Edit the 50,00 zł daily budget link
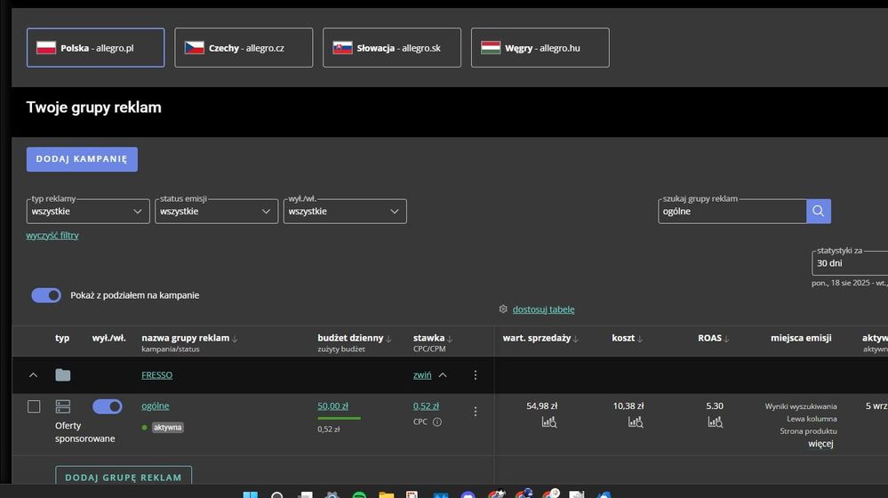The width and height of the screenshot is (888, 498). pyautogui.click(x=333, y=406)
